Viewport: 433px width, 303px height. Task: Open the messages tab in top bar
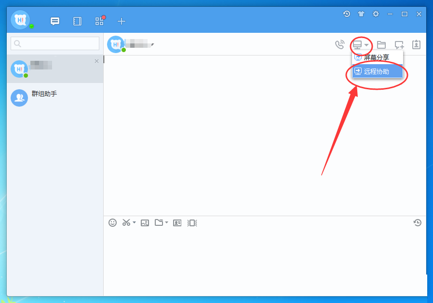55,21
